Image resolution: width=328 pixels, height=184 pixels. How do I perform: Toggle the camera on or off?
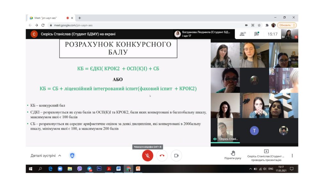click(x=176, y=156)
